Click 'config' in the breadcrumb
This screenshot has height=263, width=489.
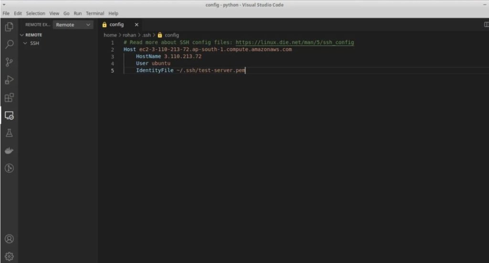coord(172,35)
